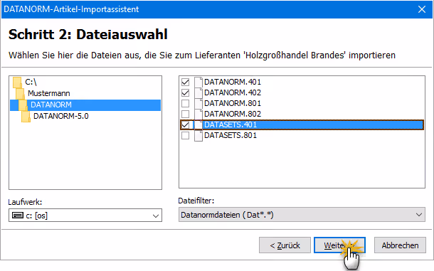Open the Dateifilter dropdown
The height and width of the screenshot is (271, 434).
pos(419,215)
